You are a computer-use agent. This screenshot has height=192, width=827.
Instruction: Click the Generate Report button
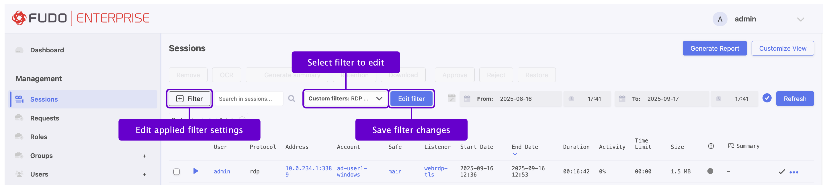714,48
